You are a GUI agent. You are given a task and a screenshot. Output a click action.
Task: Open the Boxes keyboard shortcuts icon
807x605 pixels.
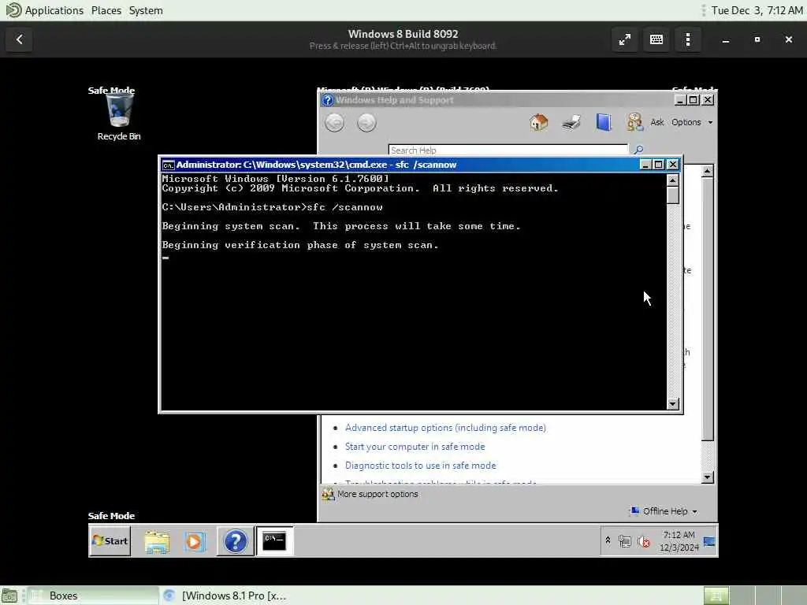(x=656, y=39)
